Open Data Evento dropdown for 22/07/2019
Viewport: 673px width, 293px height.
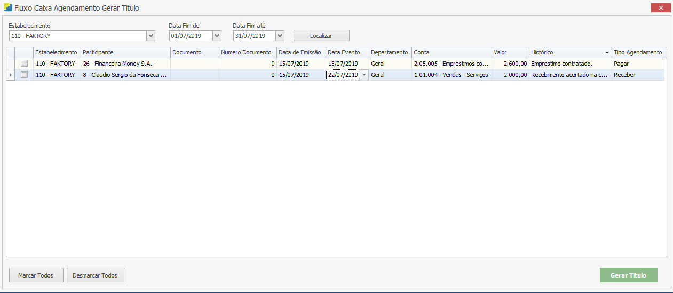[x=364, y=75]
